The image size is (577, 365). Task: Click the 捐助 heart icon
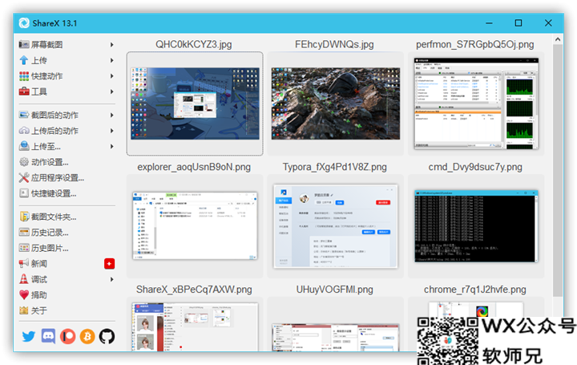tap(24, 294)
